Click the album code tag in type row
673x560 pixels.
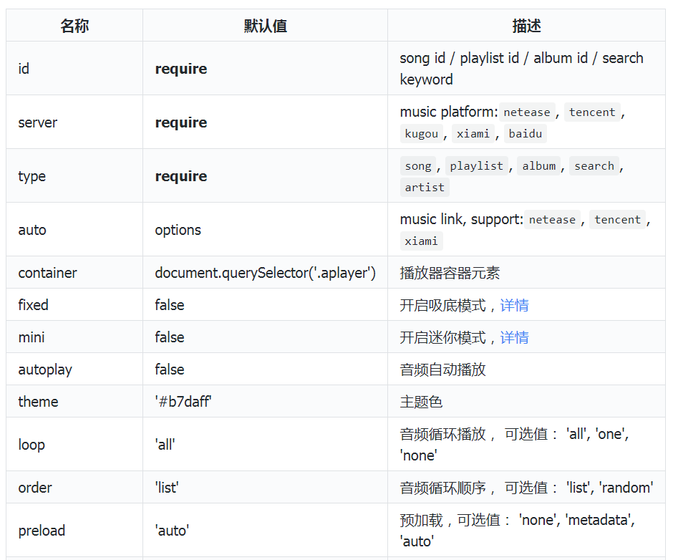539,166
